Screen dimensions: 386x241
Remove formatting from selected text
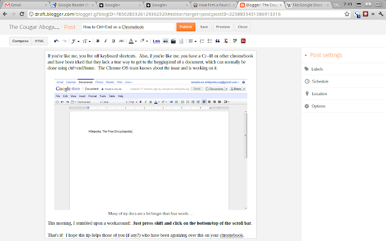pos(226,41)
